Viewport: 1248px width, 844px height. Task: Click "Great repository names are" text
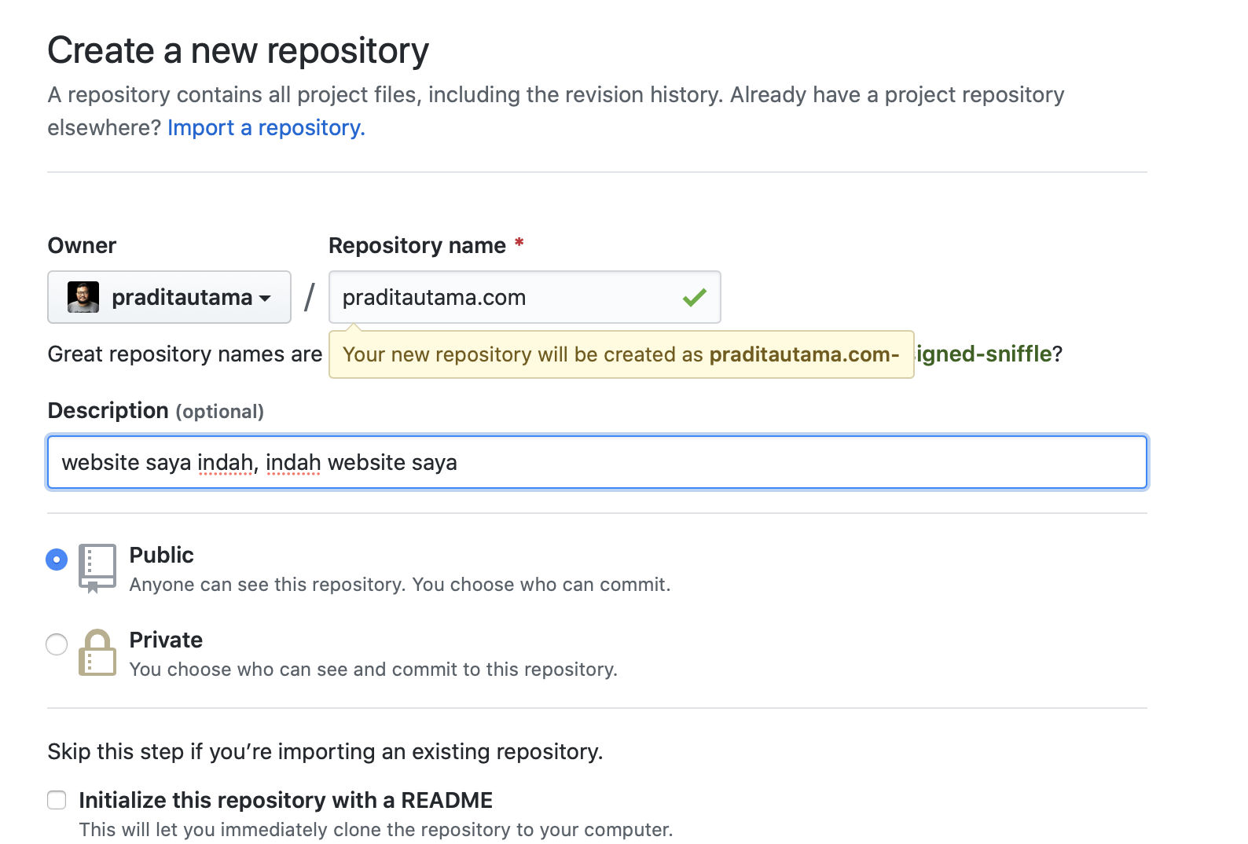point(185,354)
